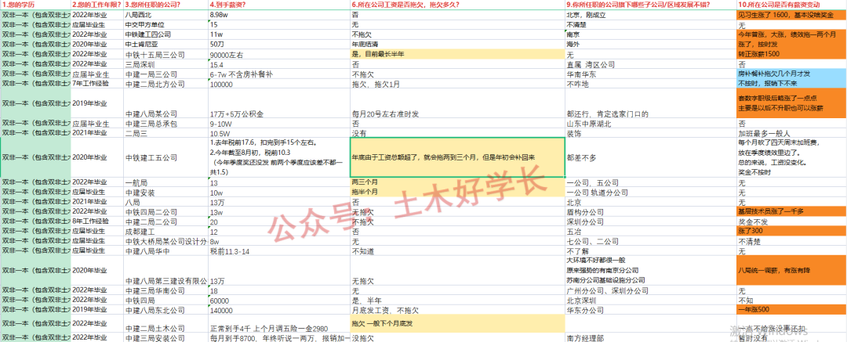
Task: Select header '6.所在公司工资是否拖欠,拖欠多久?'
Action: pyautogui.click(x=457, y=5)
